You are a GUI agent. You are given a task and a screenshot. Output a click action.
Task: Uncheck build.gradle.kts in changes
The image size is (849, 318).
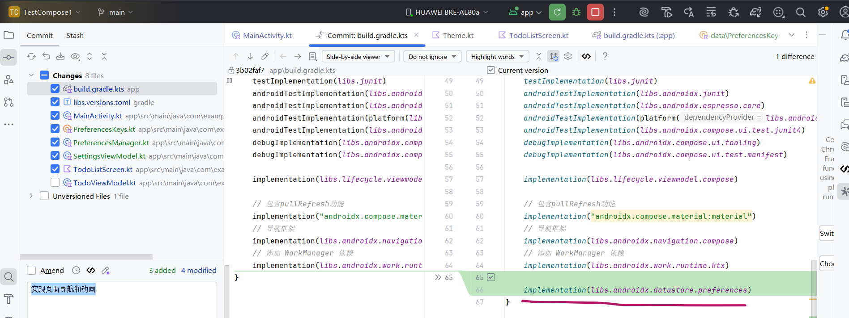click(55, 89)
